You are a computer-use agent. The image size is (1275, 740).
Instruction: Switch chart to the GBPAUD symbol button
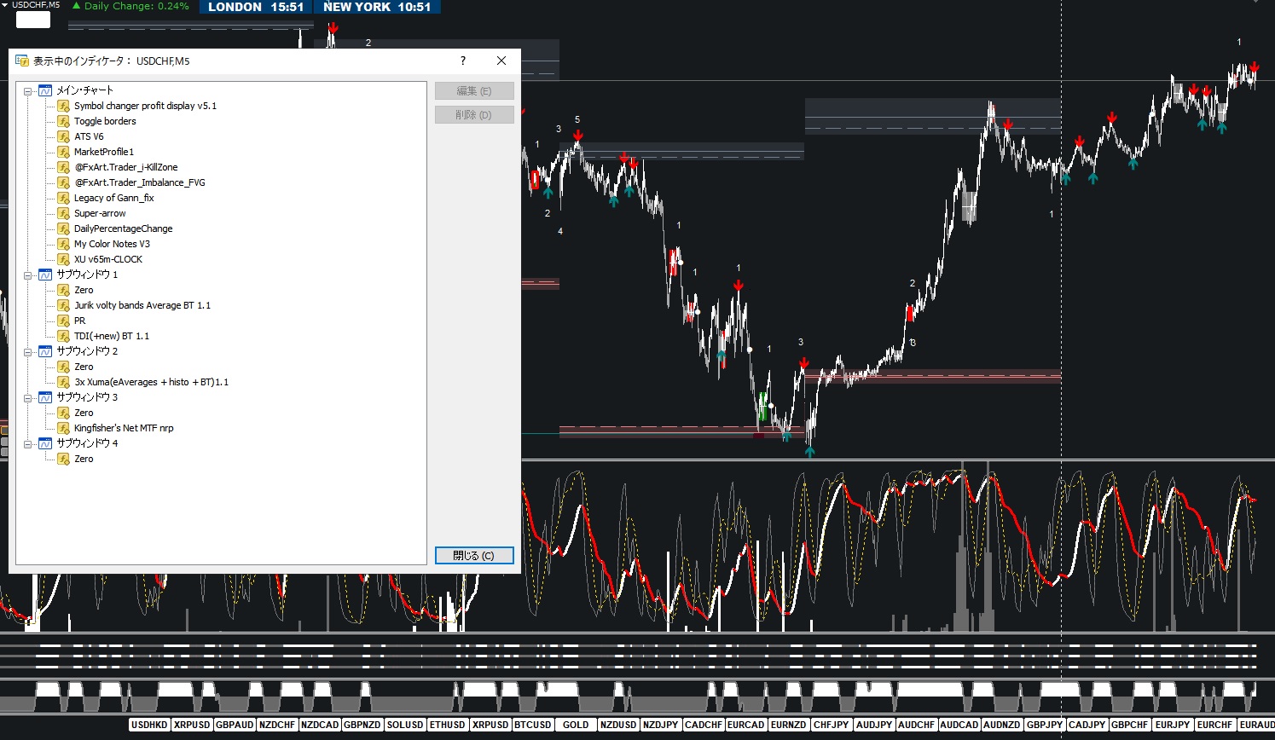pos(235,725)
